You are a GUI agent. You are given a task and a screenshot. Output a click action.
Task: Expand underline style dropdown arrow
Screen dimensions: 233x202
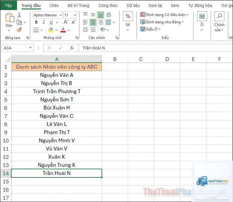point(57,22)
